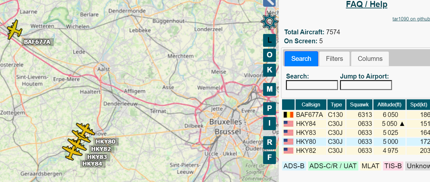Screen dimensions: 430x182
Task: Open the tar1090 on github link
Action: (x=411, y=19)
